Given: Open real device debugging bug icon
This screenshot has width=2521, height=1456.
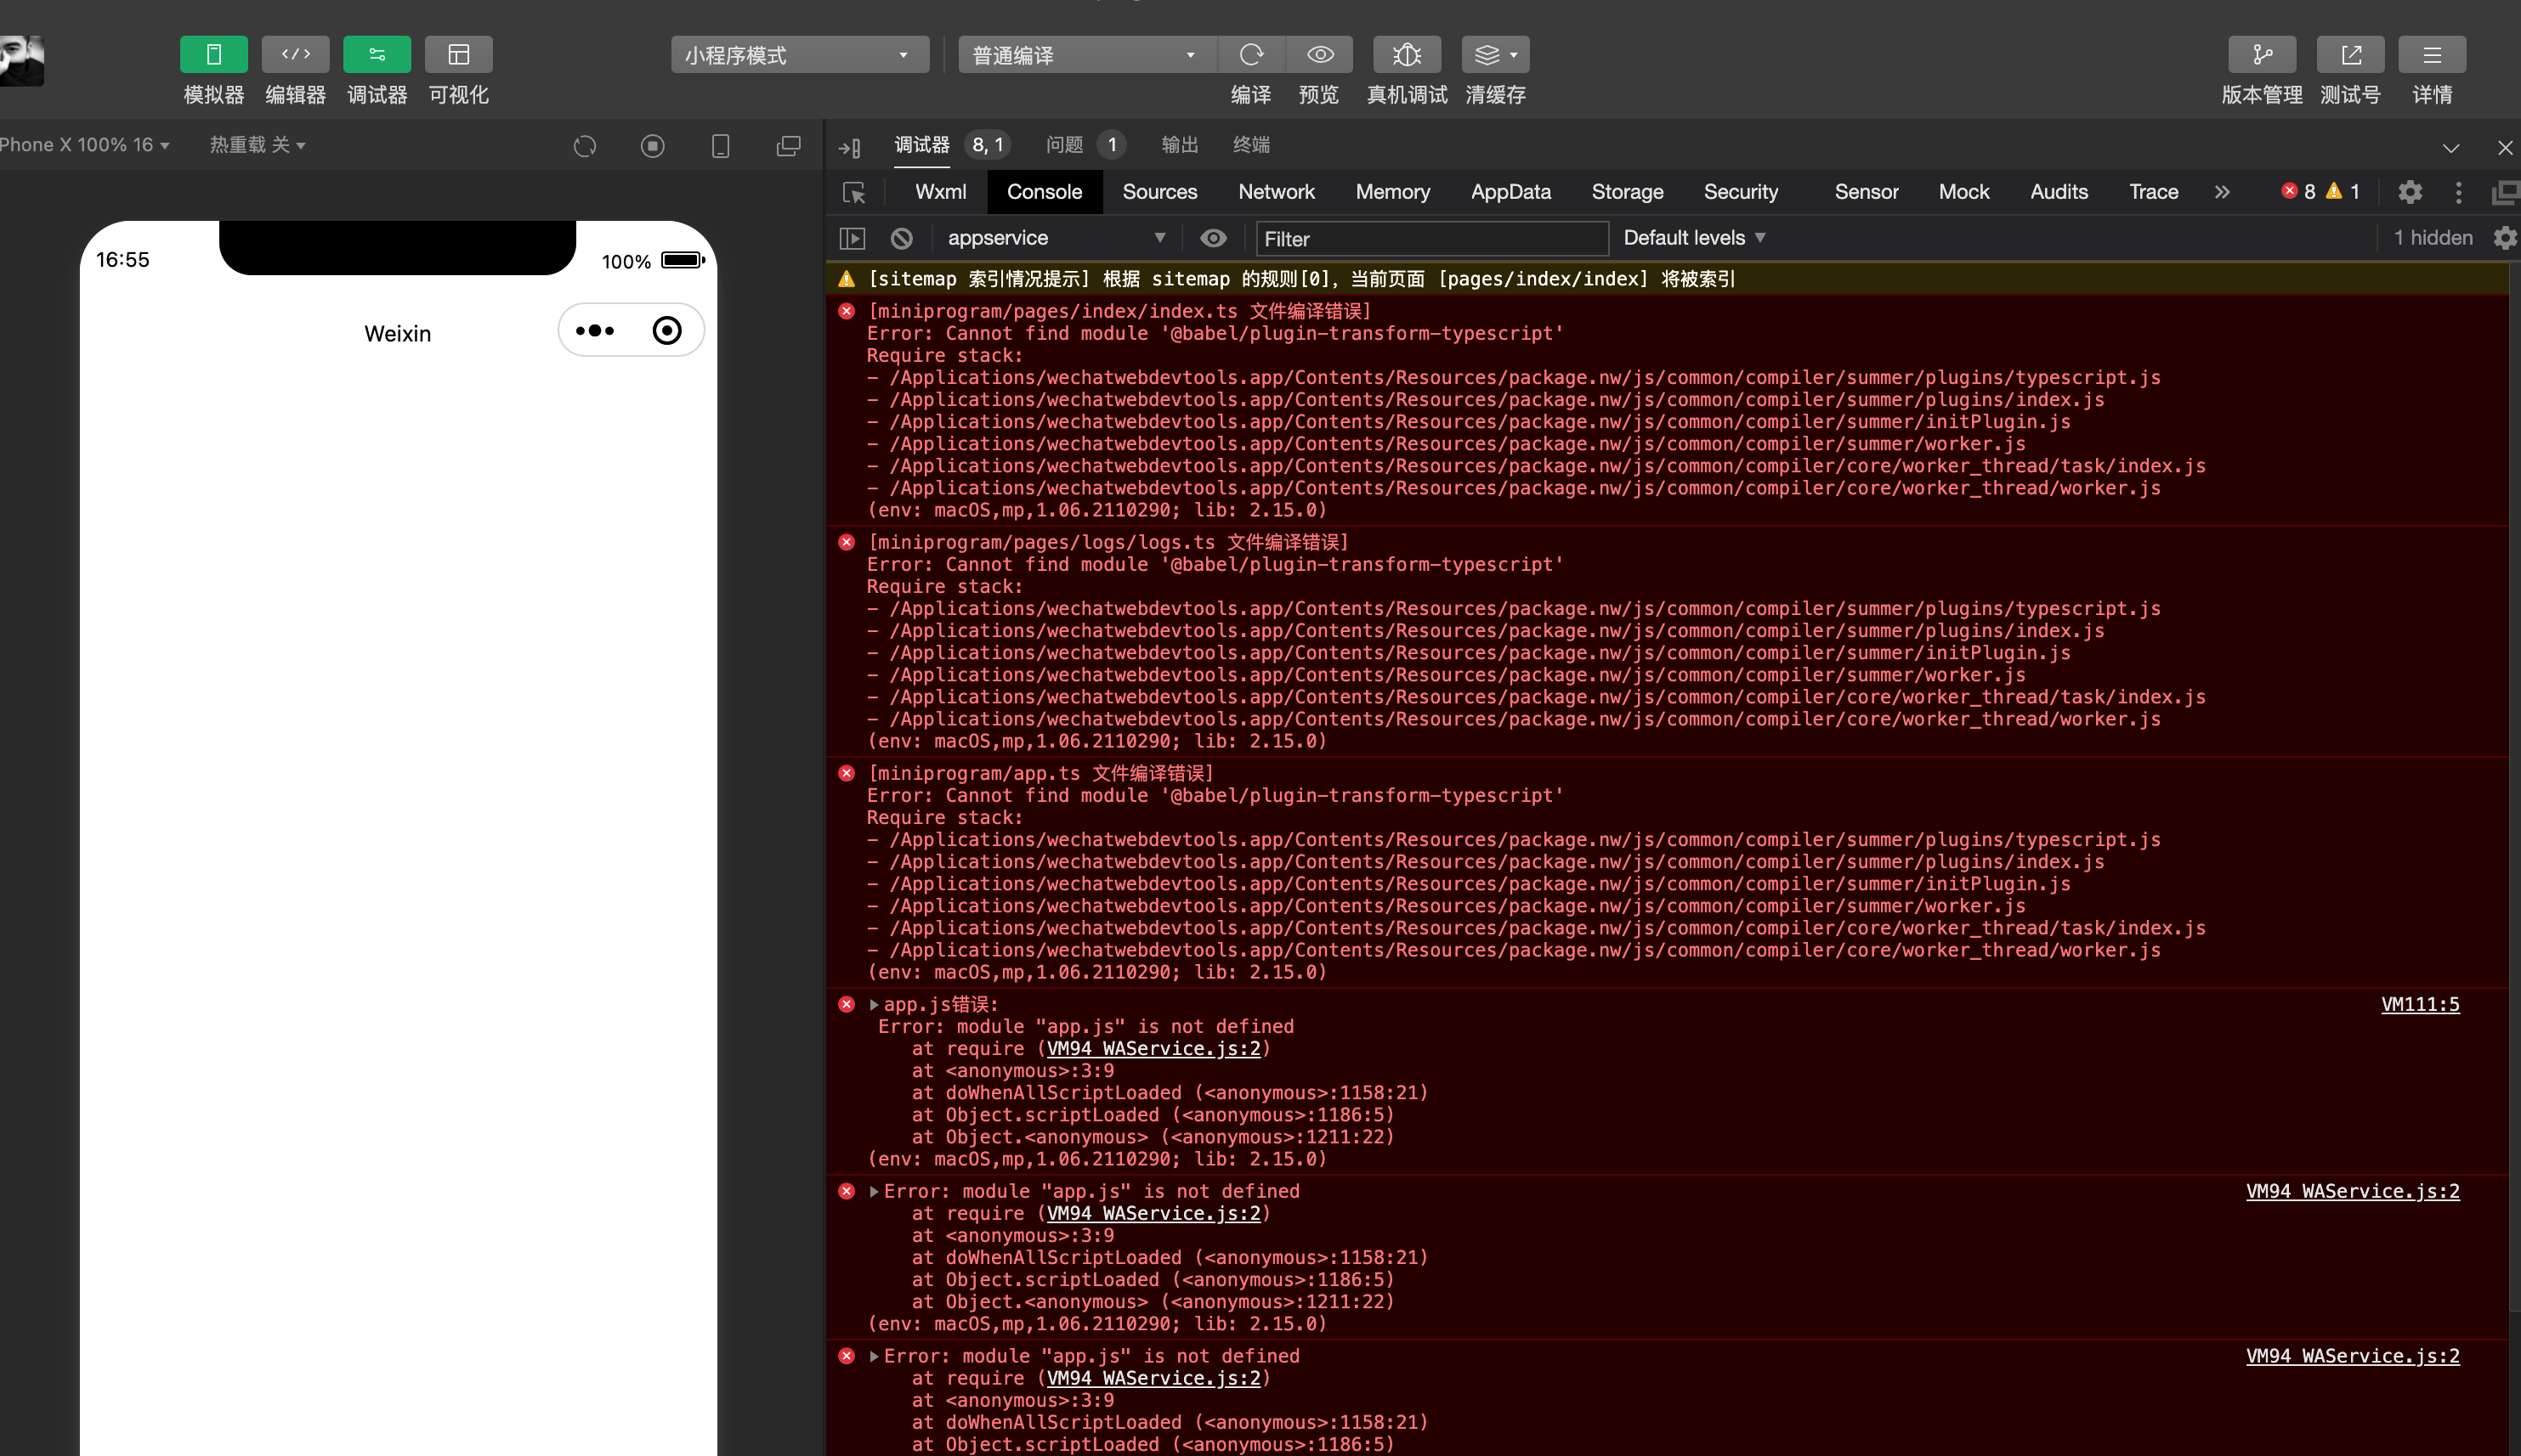Looking at the screenshot, I should 1407,55.
